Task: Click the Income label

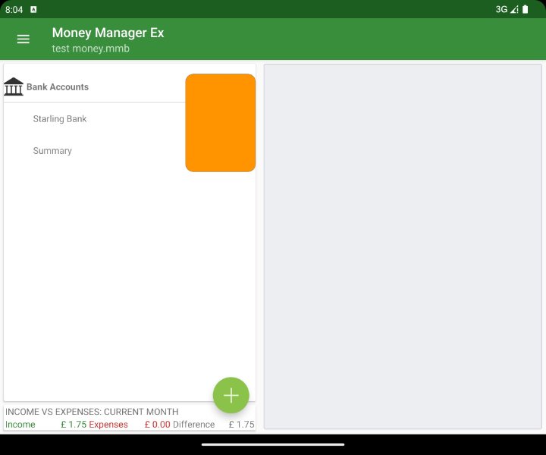Action: tap(20, 425)
